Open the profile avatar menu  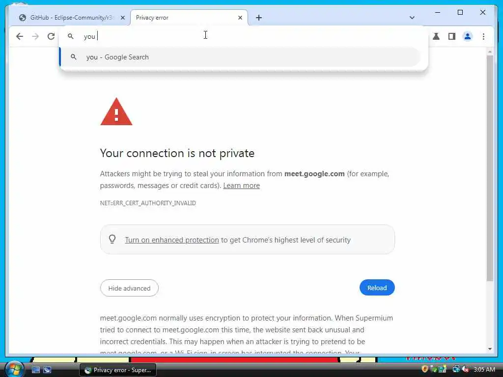point(468,36)
